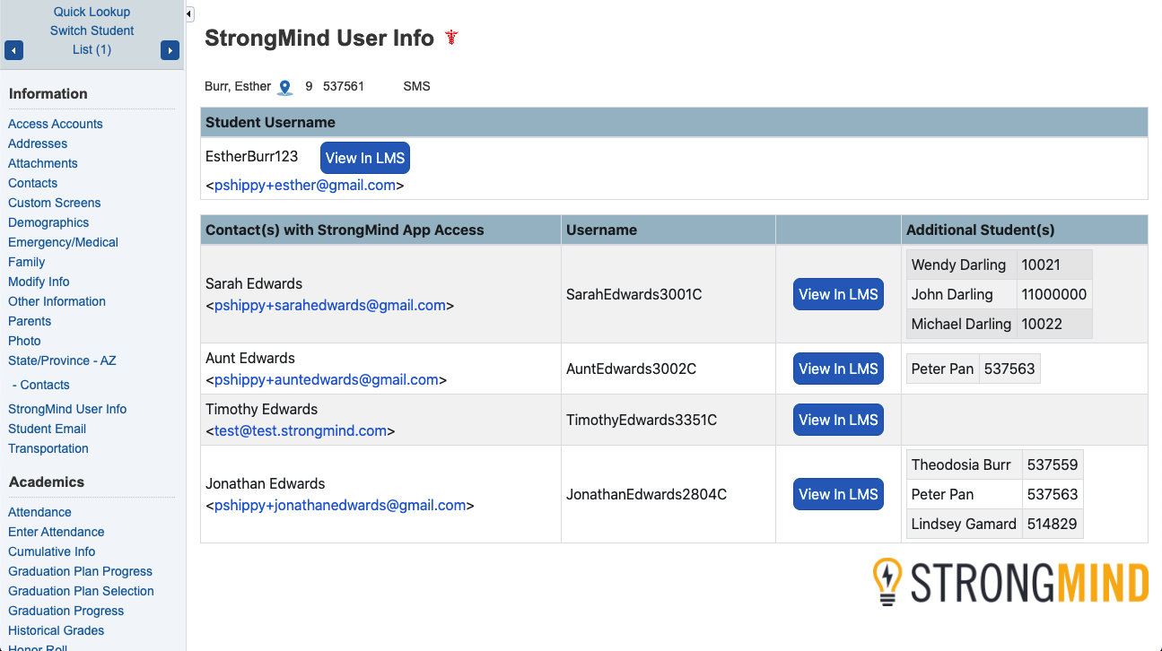Click student ID 537561 in header

[344, 86]
